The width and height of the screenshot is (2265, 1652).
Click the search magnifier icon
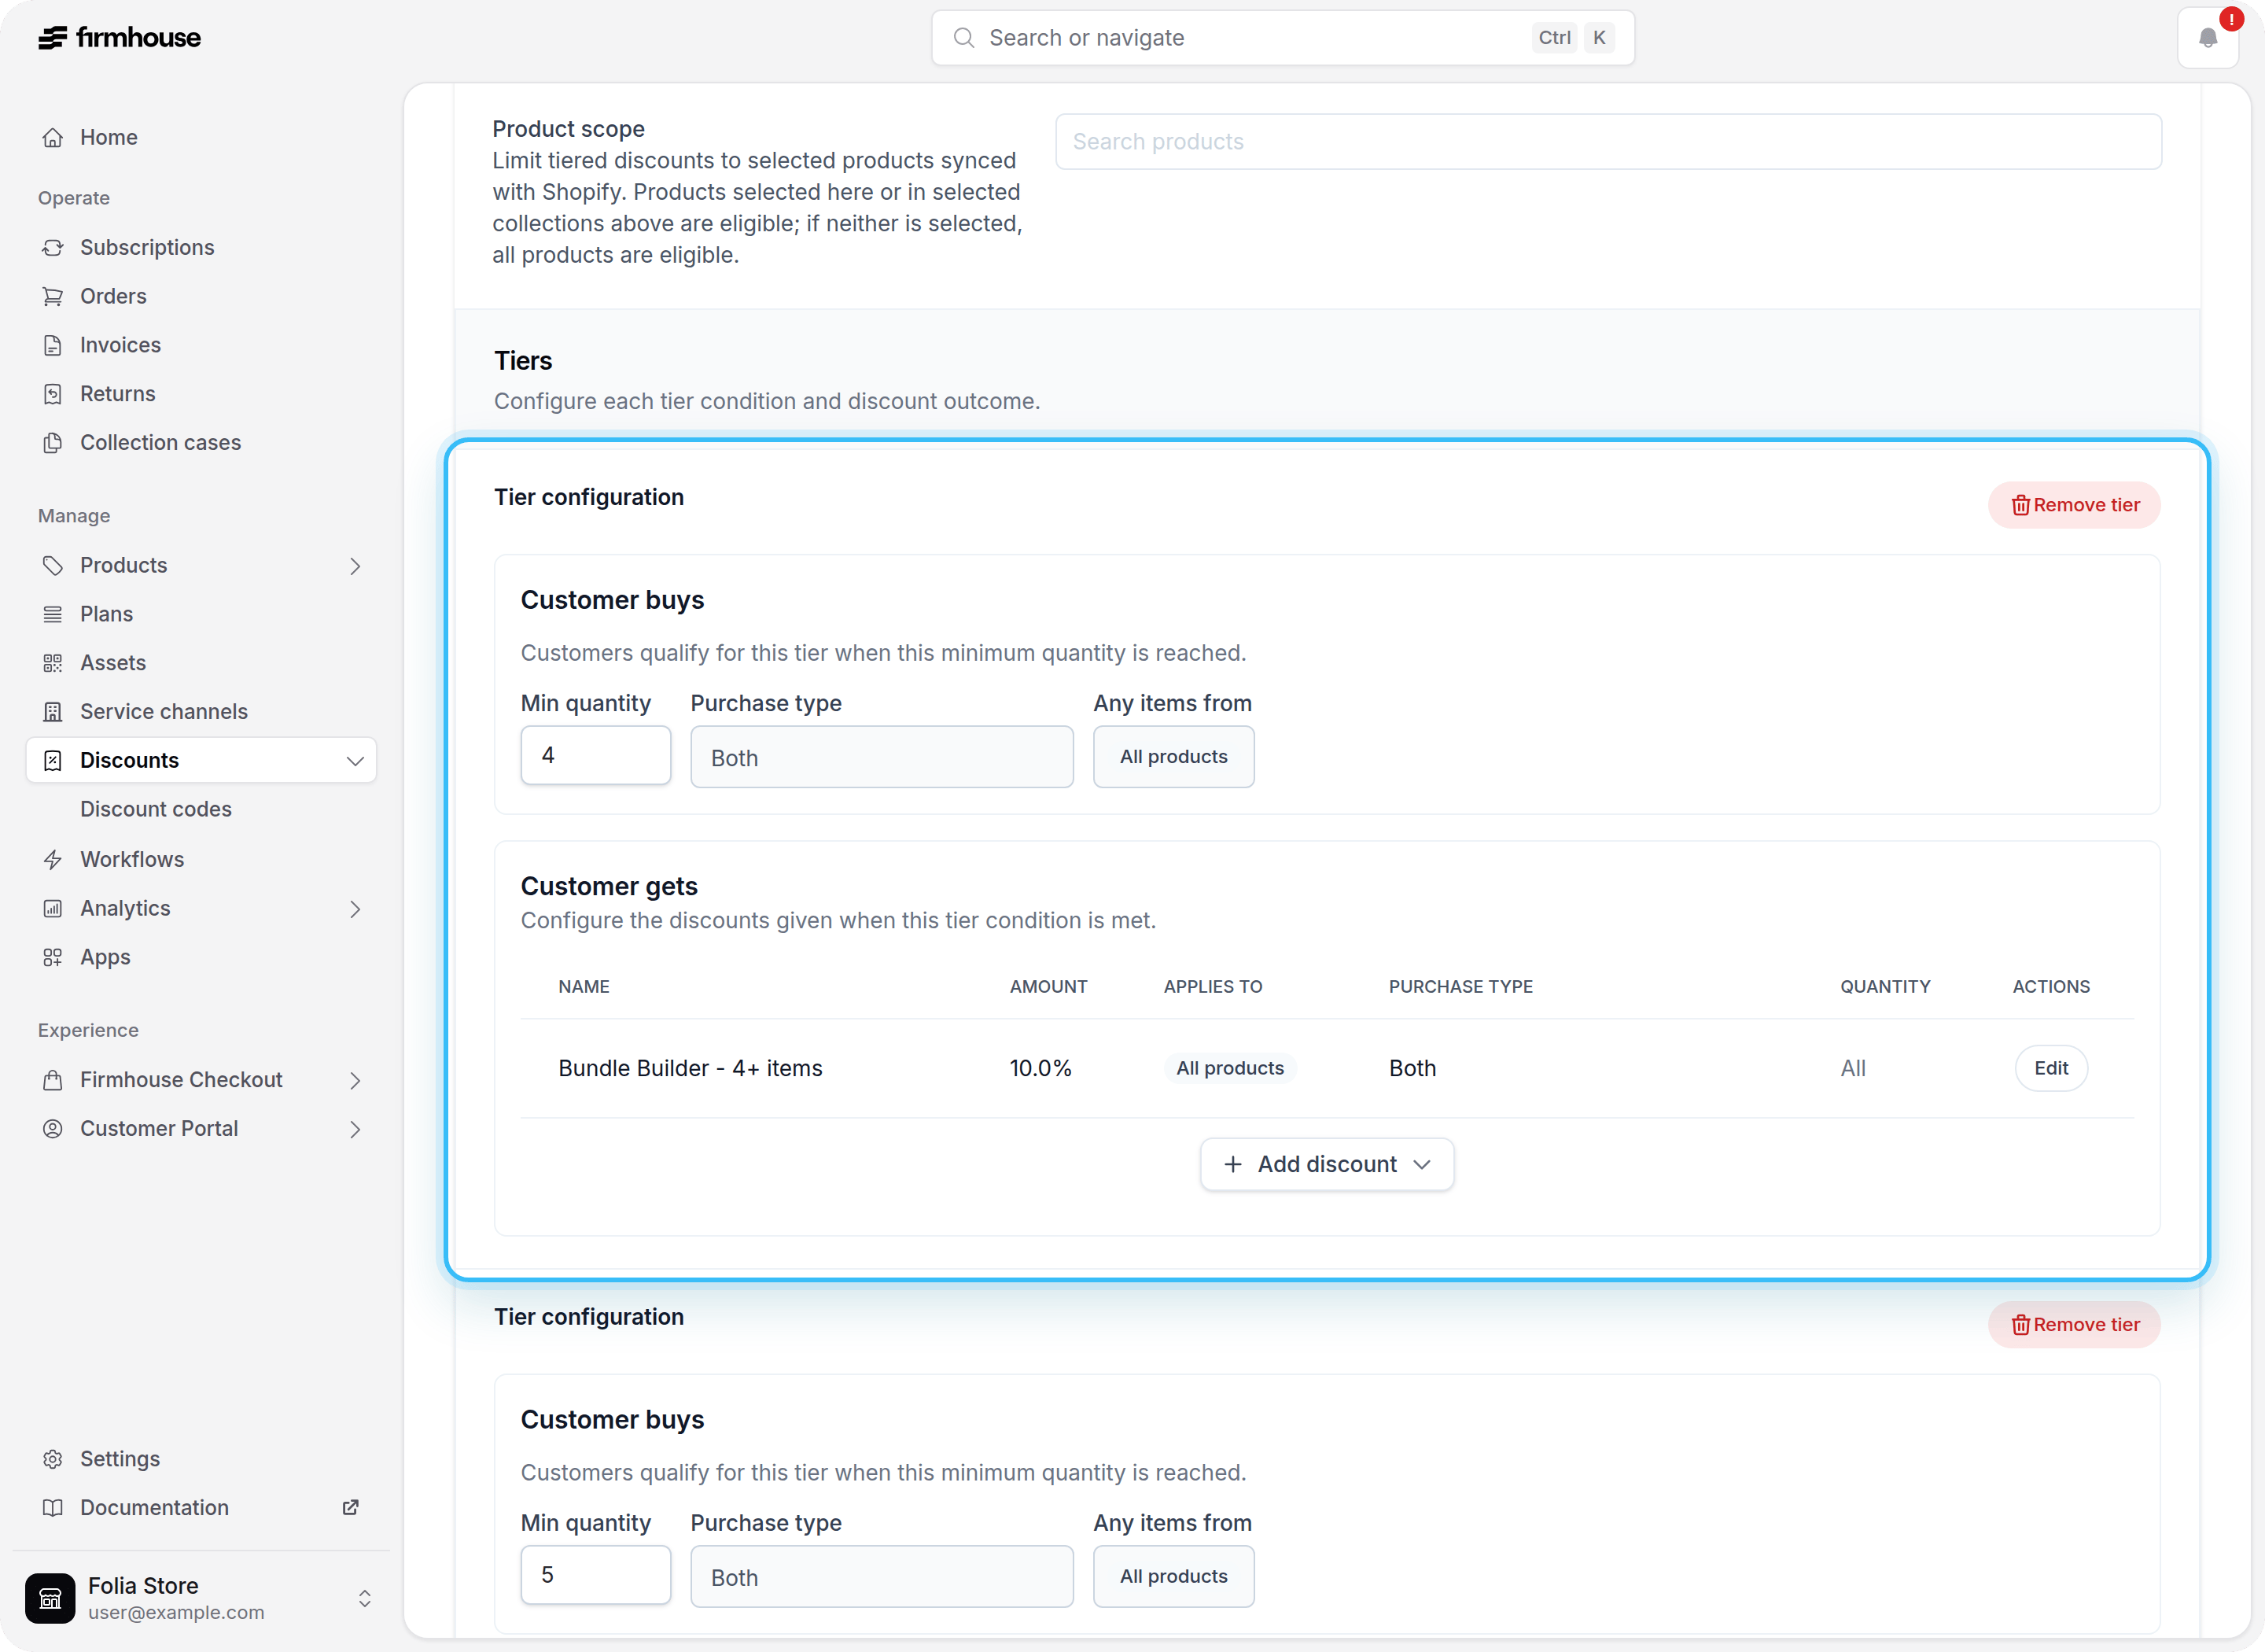pyautogui.click(x=963, y=38)
